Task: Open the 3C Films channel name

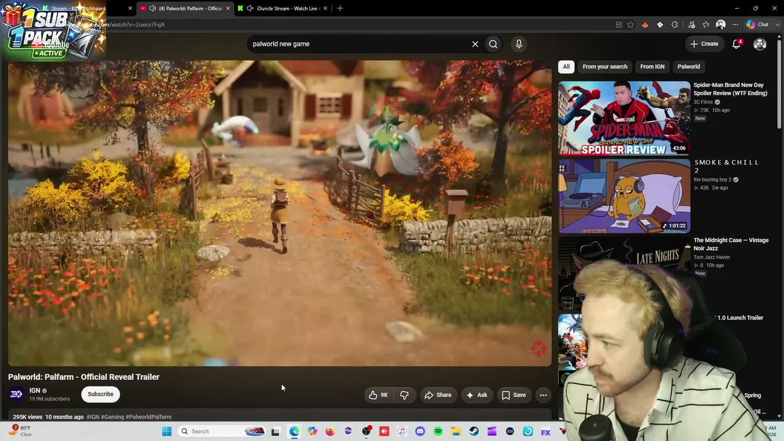Action: point(703,102)
